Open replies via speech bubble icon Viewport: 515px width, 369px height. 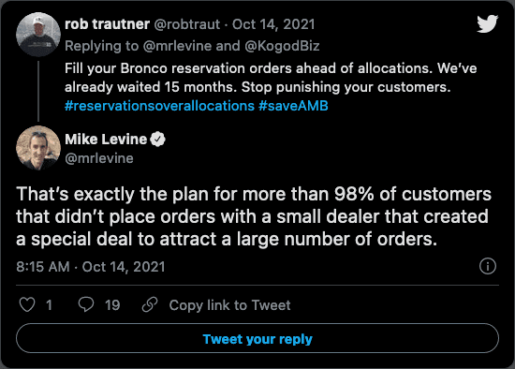point(86,304)
